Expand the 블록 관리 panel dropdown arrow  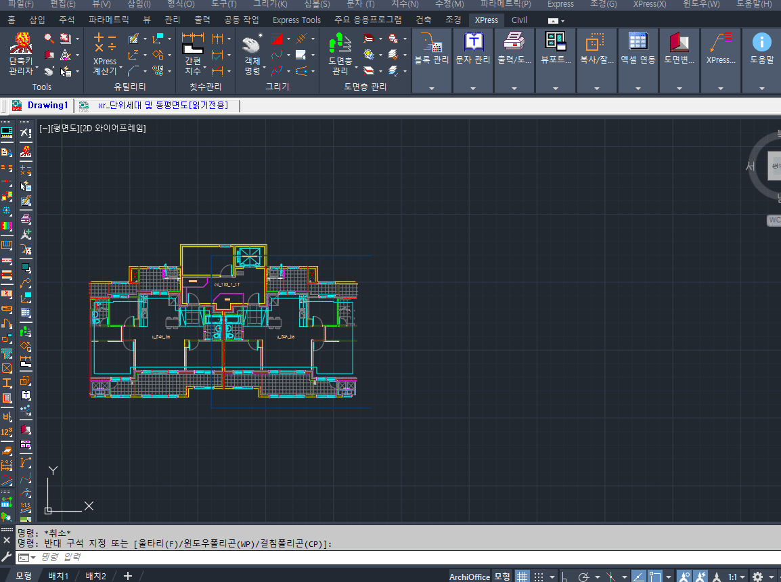[x=432, y=88]
